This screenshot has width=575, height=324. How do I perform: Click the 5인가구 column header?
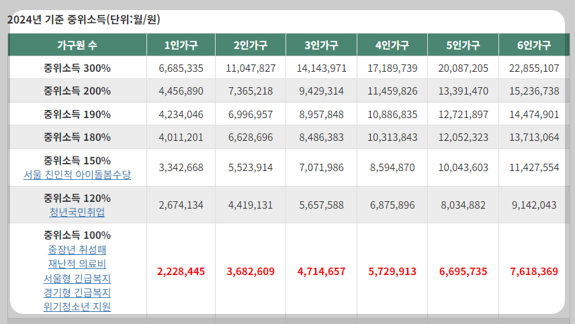point(463,45)
